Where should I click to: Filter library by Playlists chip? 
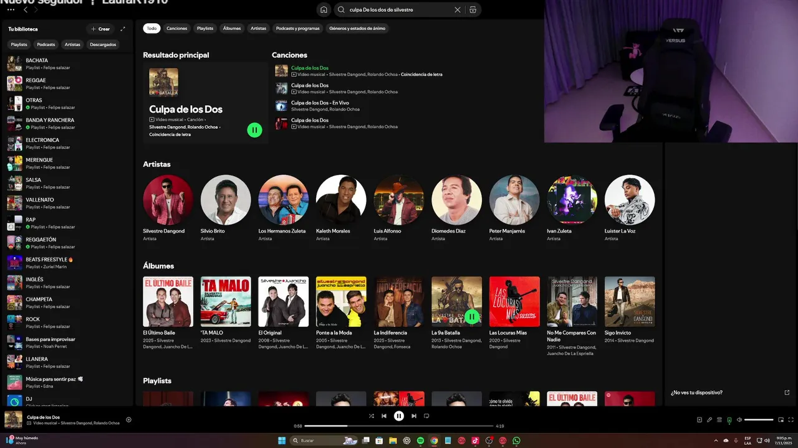coord(19,44)
